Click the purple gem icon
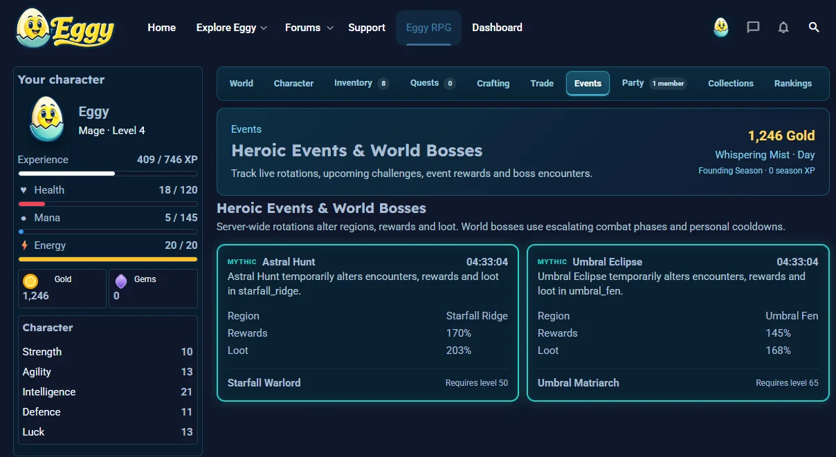Viewport: 836px width, 457px height. coord(121,281)
